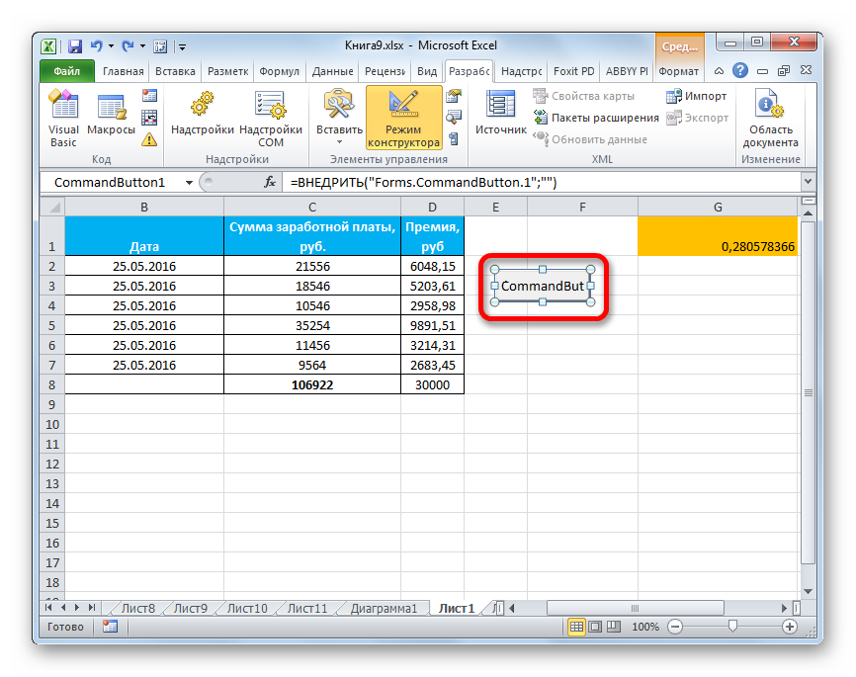Click the zoom slider in status bar
This screenshot has width=856, height=677.
pyautogui.click(x=731, y=627)
